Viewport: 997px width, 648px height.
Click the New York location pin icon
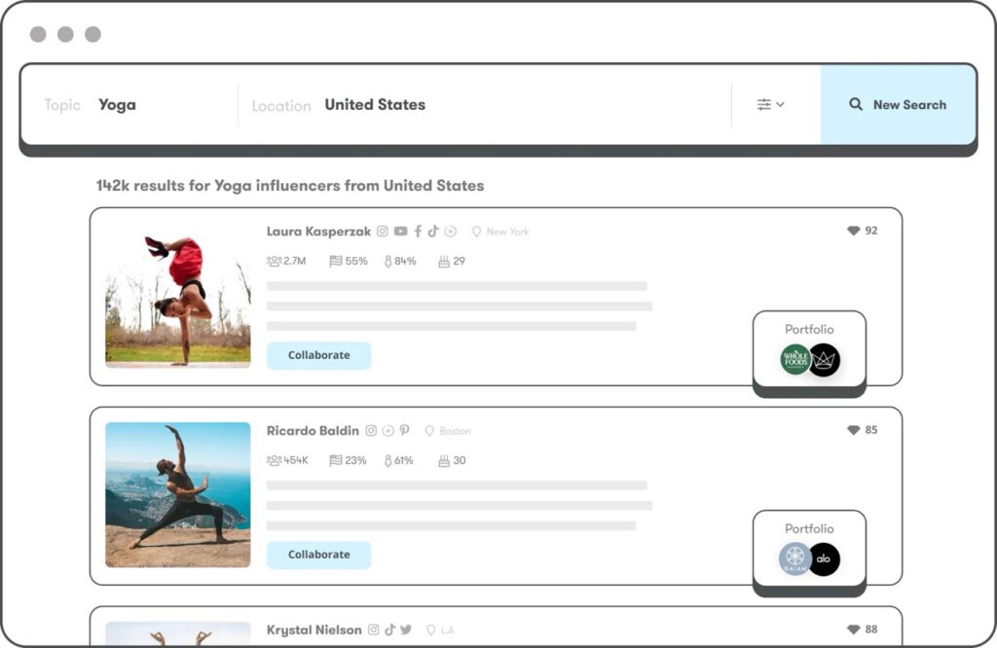(x=476, y=232)
